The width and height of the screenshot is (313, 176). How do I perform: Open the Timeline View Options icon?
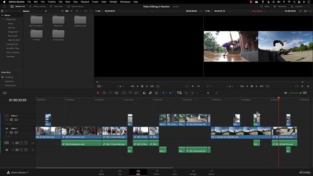point(4,93)
